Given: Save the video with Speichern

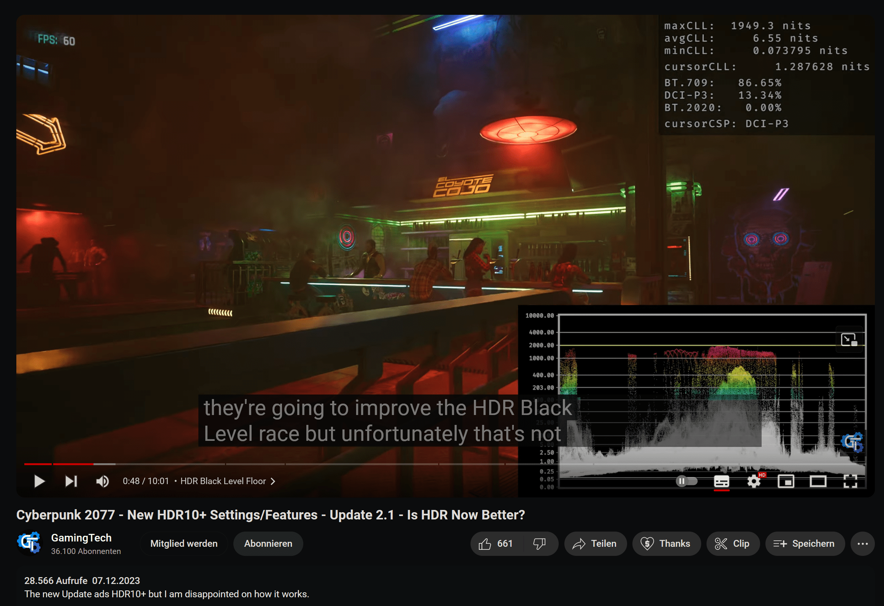Looking at the screenshot, I should pos(805,543).
